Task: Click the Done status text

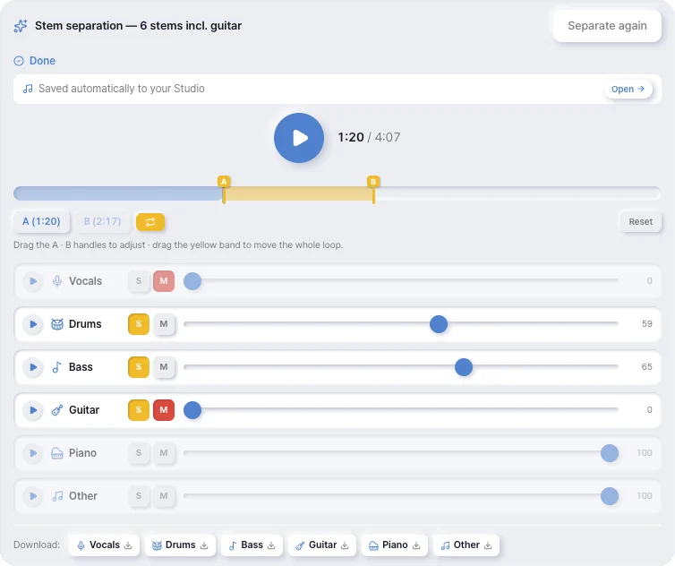Action: (x=42, y=61)
